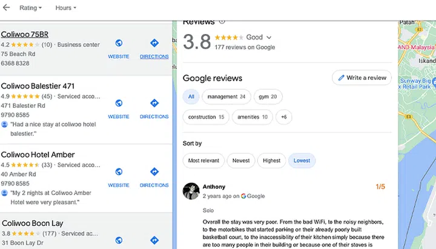Select the All reviews filter chip

(x=191, y=96)
